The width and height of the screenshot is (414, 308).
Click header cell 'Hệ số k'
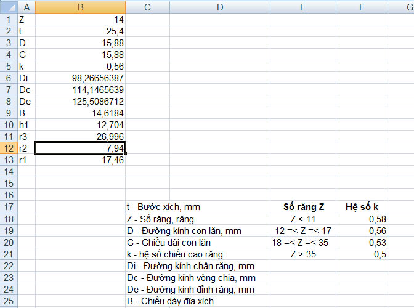click(362, 207)
